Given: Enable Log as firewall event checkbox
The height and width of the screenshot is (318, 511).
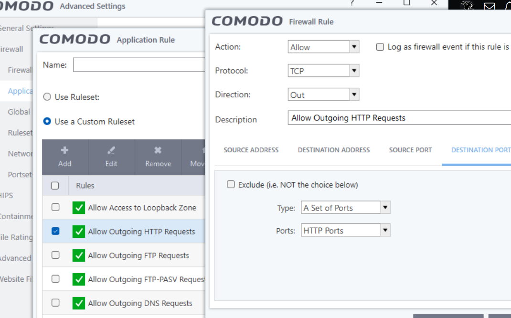Looking at the screenshot, I should (380, 47).
